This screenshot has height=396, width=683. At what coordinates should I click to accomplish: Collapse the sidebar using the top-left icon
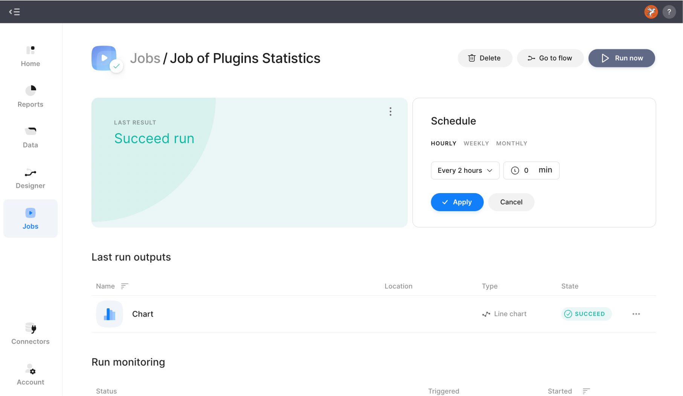pos(15,12)
